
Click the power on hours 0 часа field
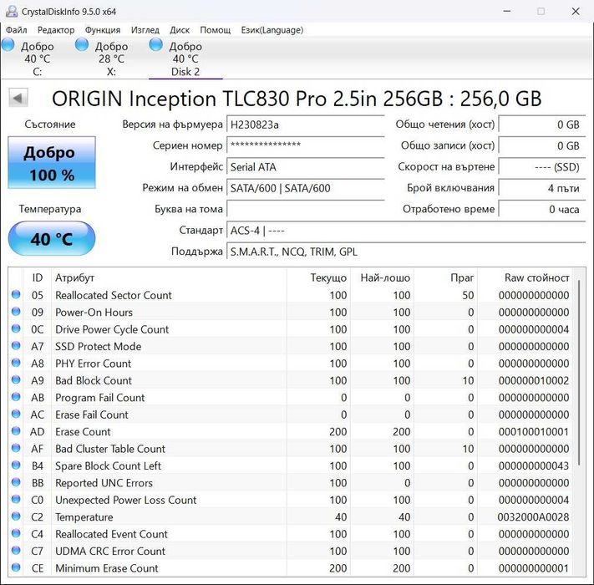tap(542, 210)
